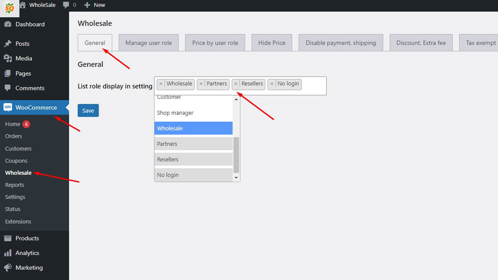Click the dropdown list scroll up arrow
498x280 pixels.
pyautogui.click(x=236, y=100)
